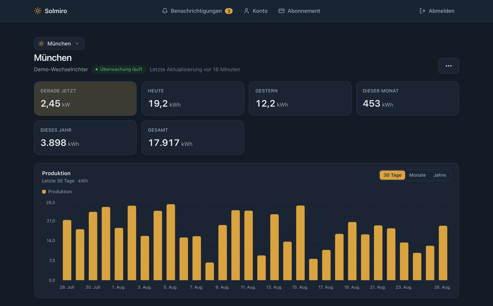Click the chevron next to München

77,44
